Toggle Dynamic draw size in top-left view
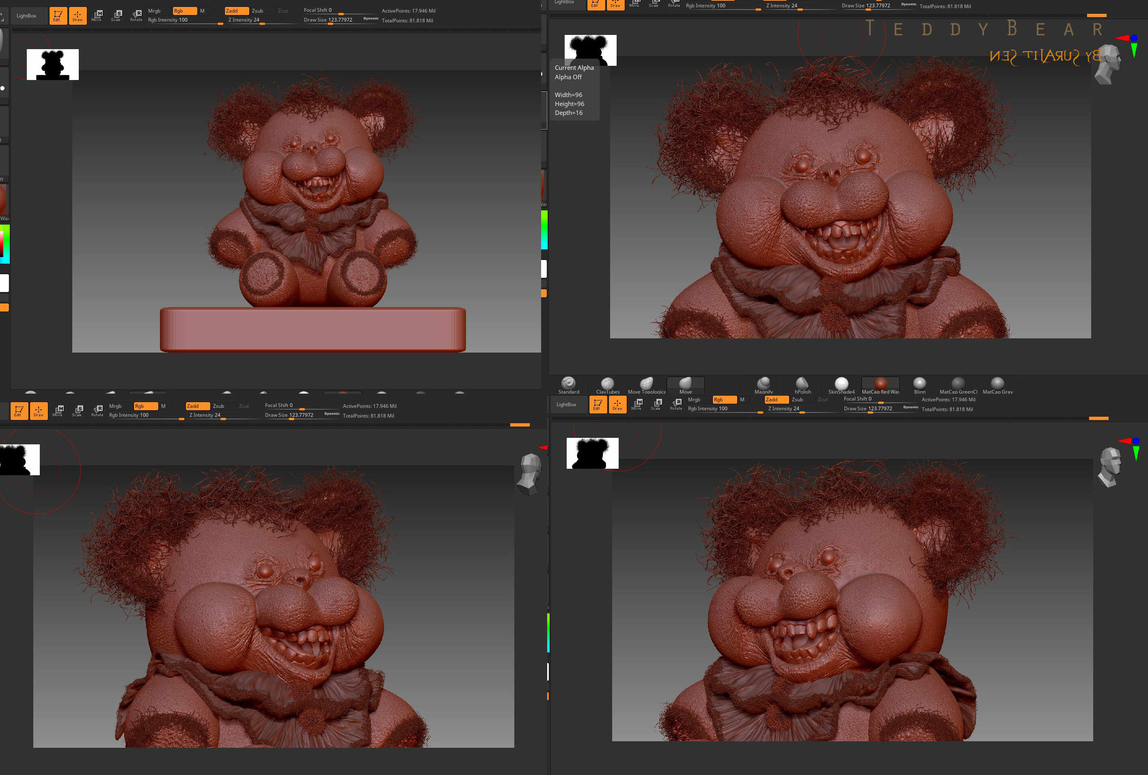Viewport: 1148px width, 775px height. pyautogui.click(x=371, y=18)
